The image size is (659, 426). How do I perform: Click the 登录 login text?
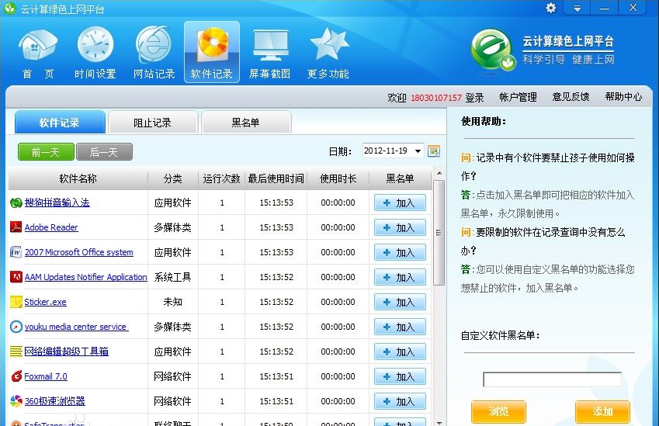coord(474,98)
